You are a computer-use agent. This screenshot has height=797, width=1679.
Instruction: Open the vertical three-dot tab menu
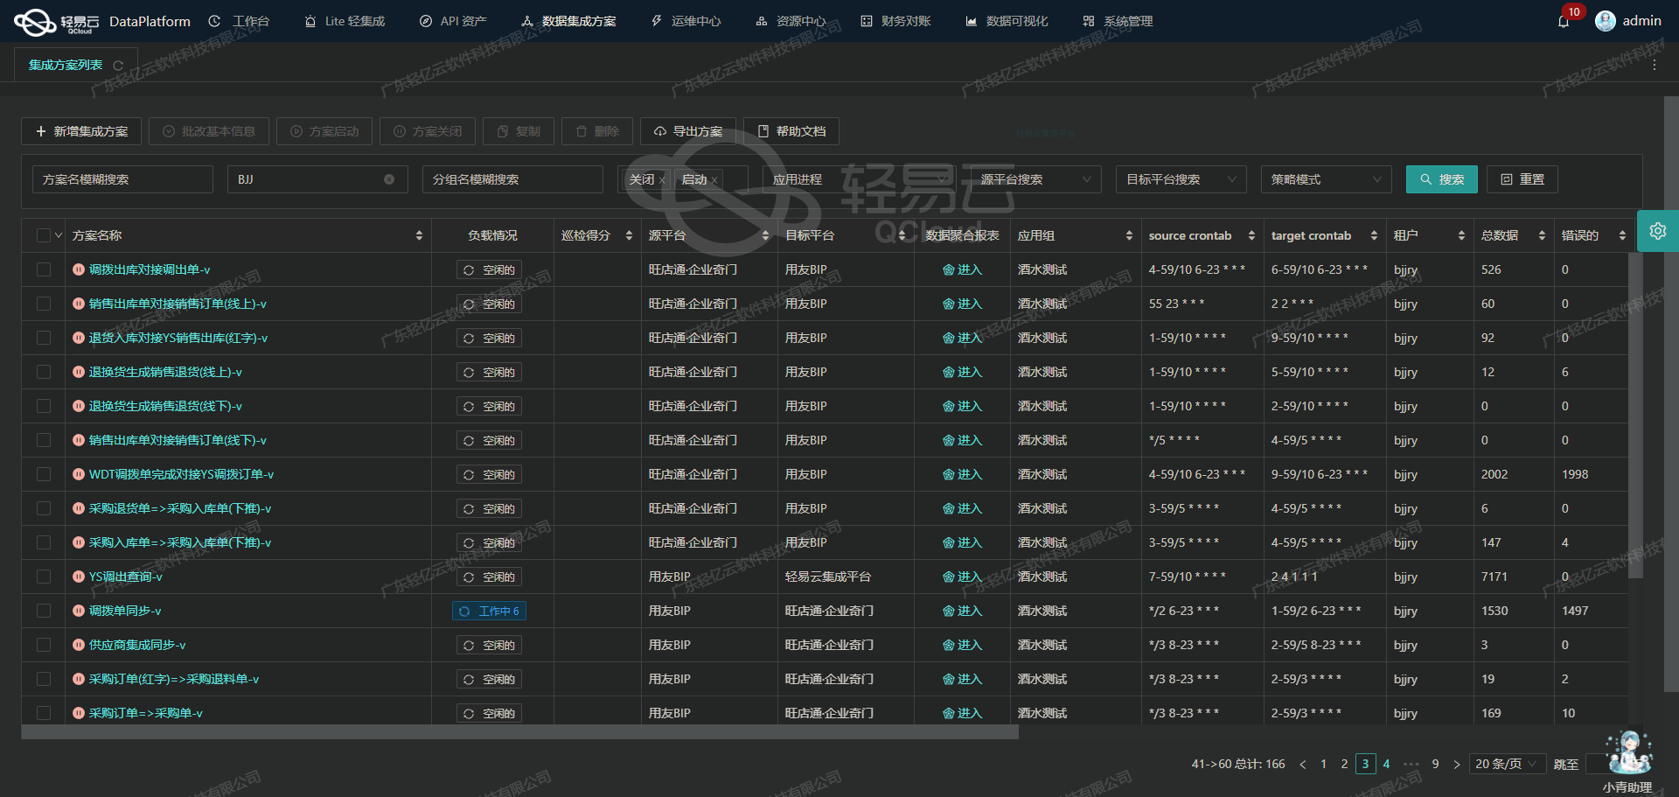coord(1654,66)
